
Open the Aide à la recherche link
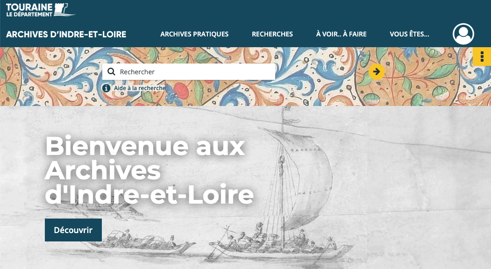[x=140, y=88]
